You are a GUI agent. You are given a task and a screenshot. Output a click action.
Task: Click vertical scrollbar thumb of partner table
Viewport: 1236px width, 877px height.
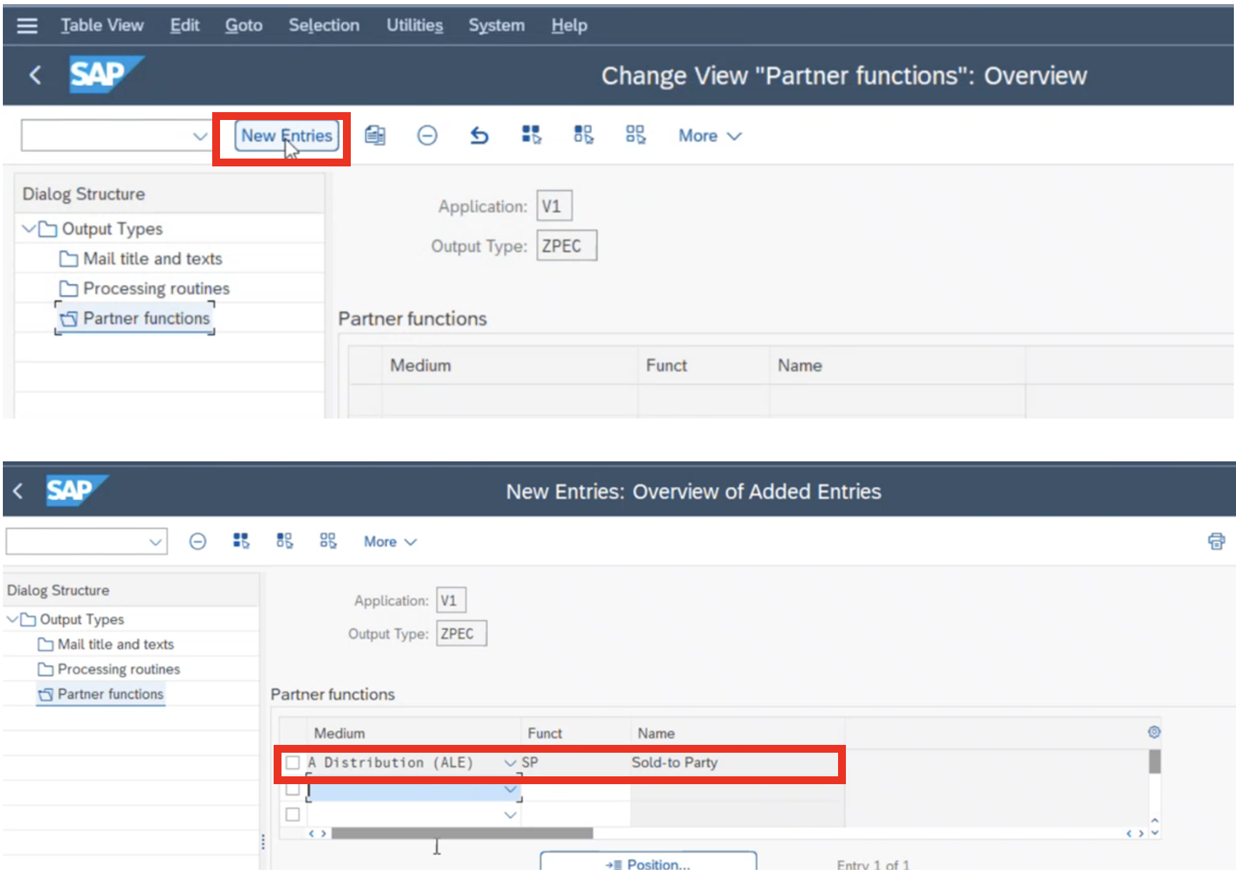click(1155, 761)
